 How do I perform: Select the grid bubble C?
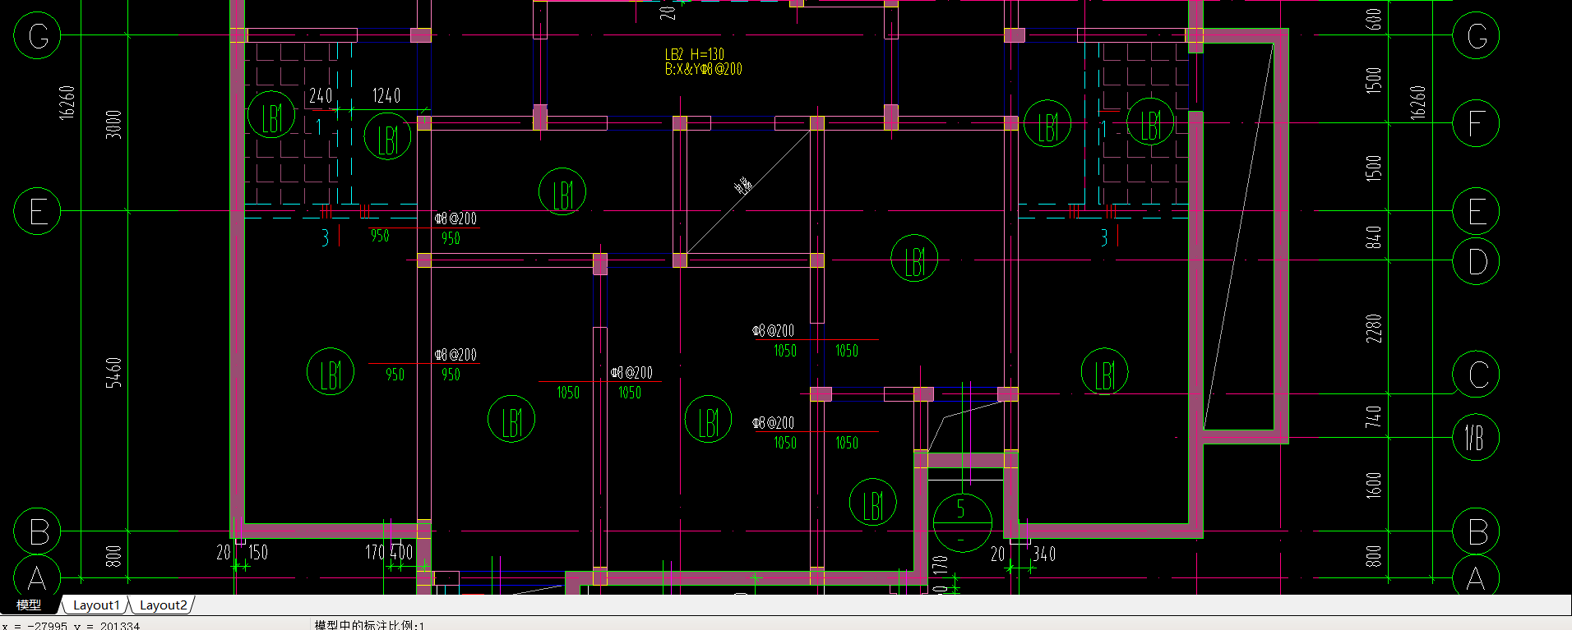tap(1476, 375)
